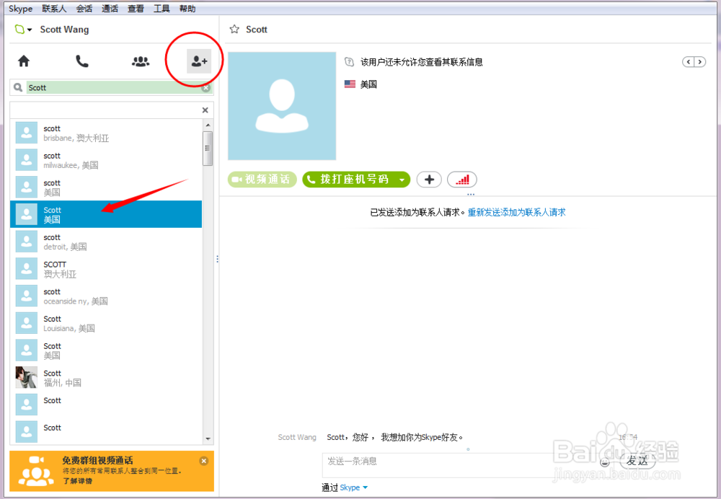Click the Scott search input field
The width and height of the screenshot is (721, 499).
tap(113, 87)
